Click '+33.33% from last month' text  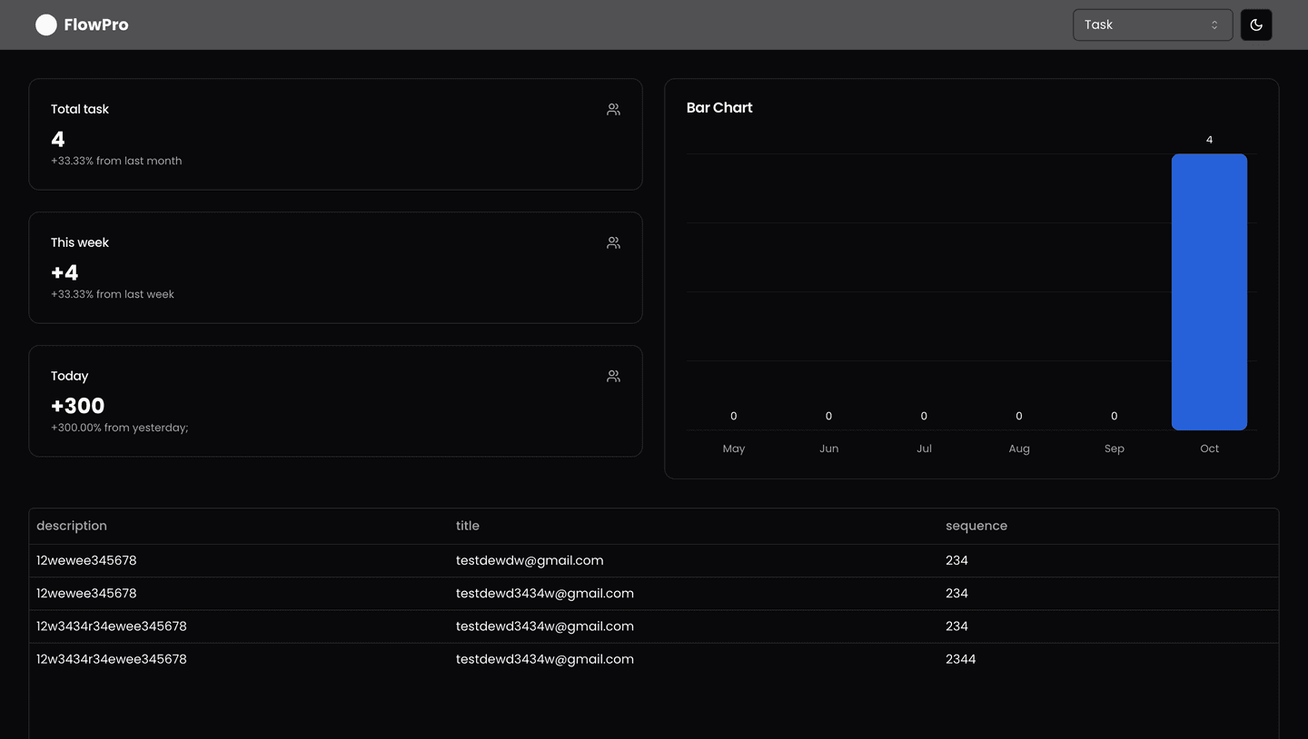pos(116,161)
